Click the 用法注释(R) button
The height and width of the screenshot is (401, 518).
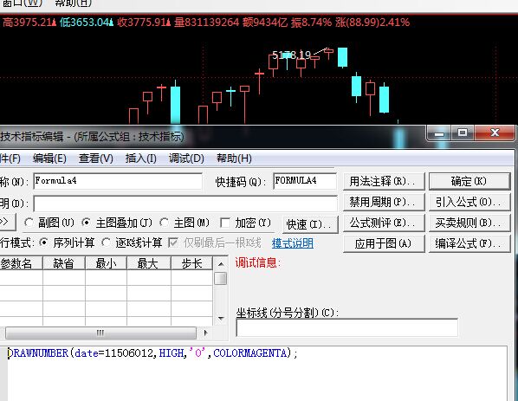(384, 181)
